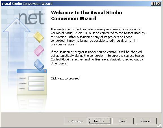Select the pink block icon

click(39, 51)
